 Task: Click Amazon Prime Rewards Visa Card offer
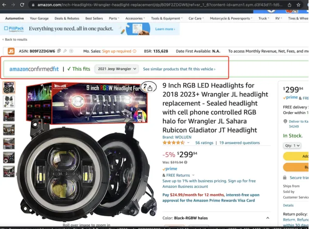click(x=211, y=198)
